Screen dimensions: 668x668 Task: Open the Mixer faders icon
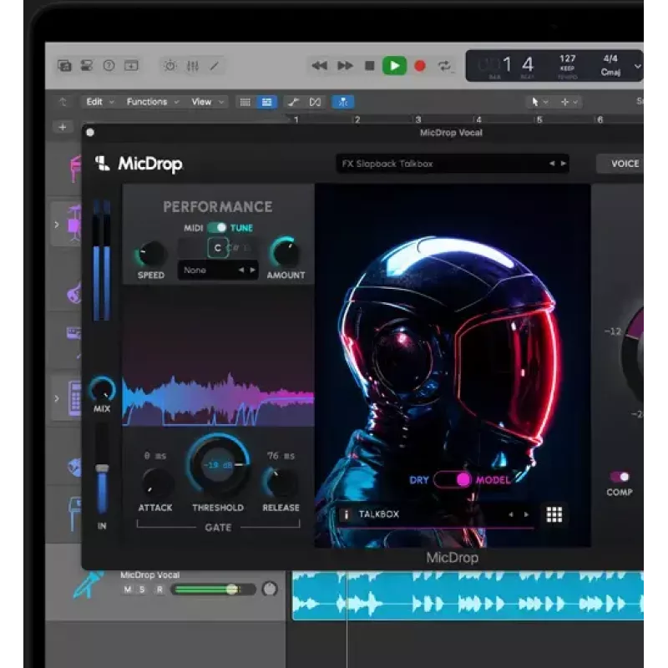(193, 66)
